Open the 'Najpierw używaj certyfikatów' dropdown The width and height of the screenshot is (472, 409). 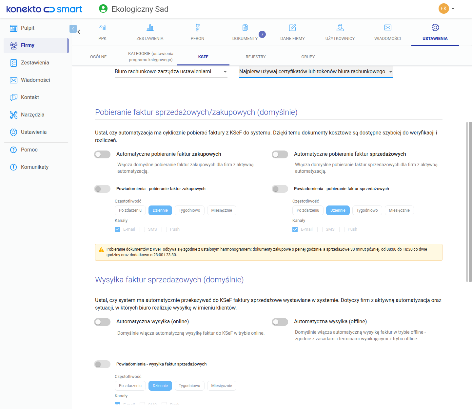316,72
